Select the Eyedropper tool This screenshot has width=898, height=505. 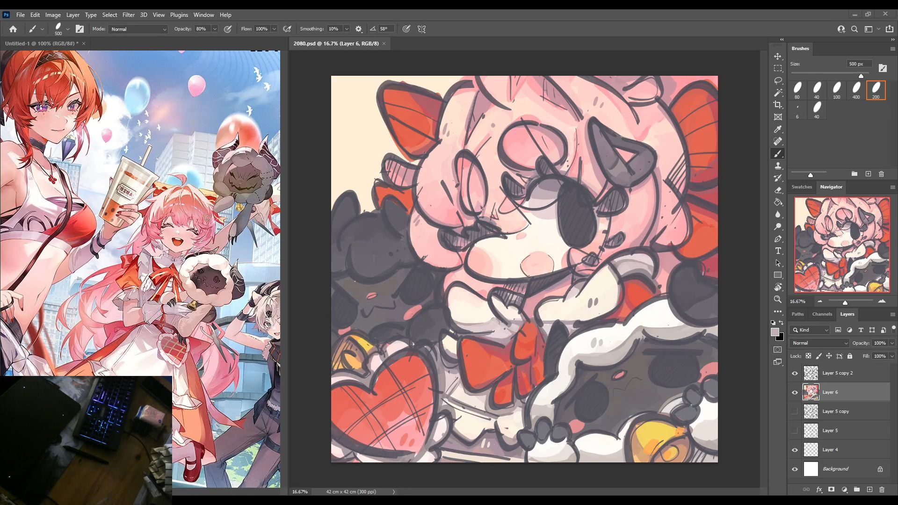[x=778, y=130]
